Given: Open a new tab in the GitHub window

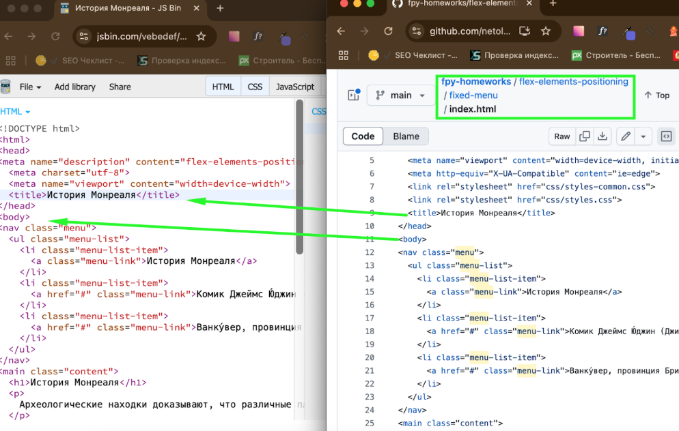Looking at the screenshot, I should (553, 3).
